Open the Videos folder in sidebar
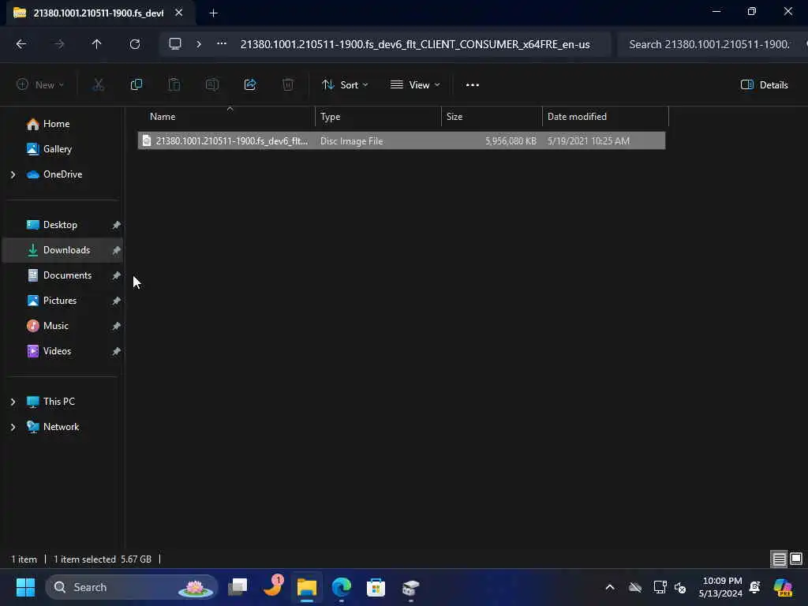The image size is (808, 606). pyautogui.click(x=57, y=351)
